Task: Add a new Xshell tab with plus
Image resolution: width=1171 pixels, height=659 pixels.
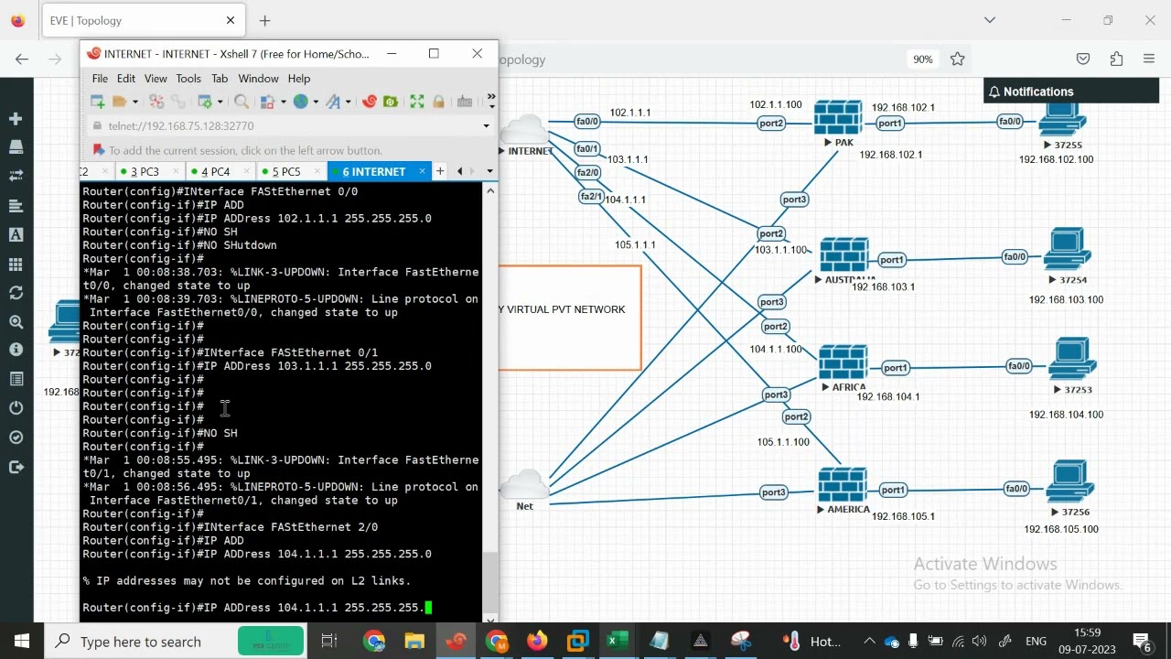Action: pyautogui.click(x=440, y=171)
